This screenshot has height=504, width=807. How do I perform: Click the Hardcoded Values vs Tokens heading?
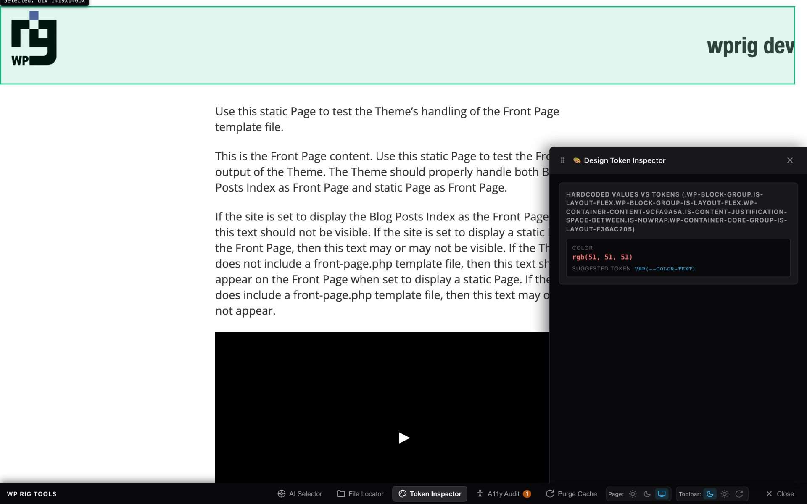click(676, 212)
